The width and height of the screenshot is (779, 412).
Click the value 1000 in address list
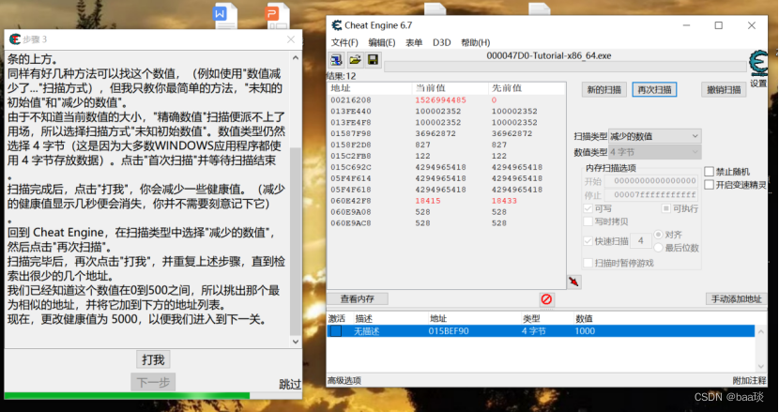click(x=585, y=331)
